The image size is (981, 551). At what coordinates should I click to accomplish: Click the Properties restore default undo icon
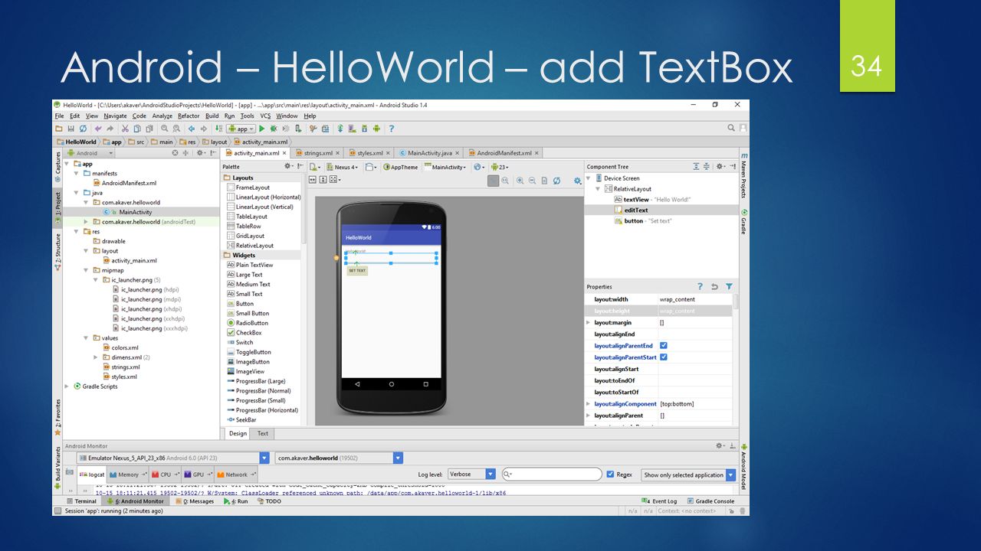point(714,286)
